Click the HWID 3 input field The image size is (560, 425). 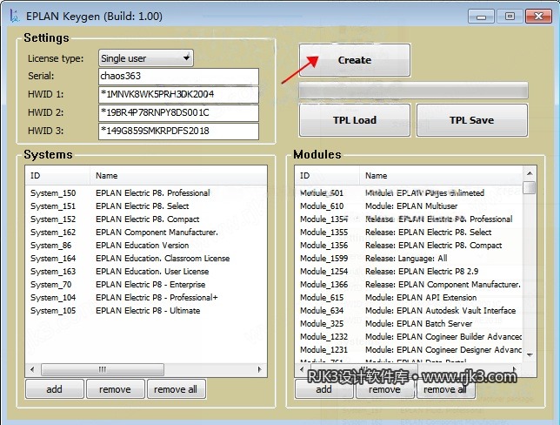click(x=178, y=131)
